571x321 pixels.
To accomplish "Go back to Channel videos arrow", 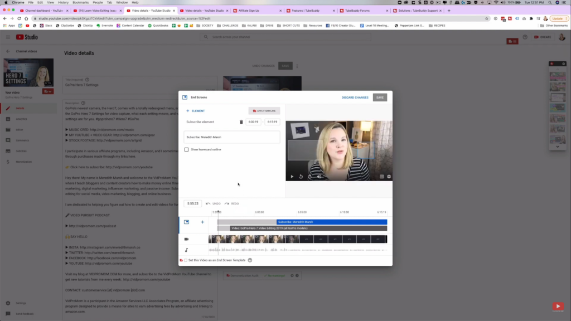I will click(8, 51).
